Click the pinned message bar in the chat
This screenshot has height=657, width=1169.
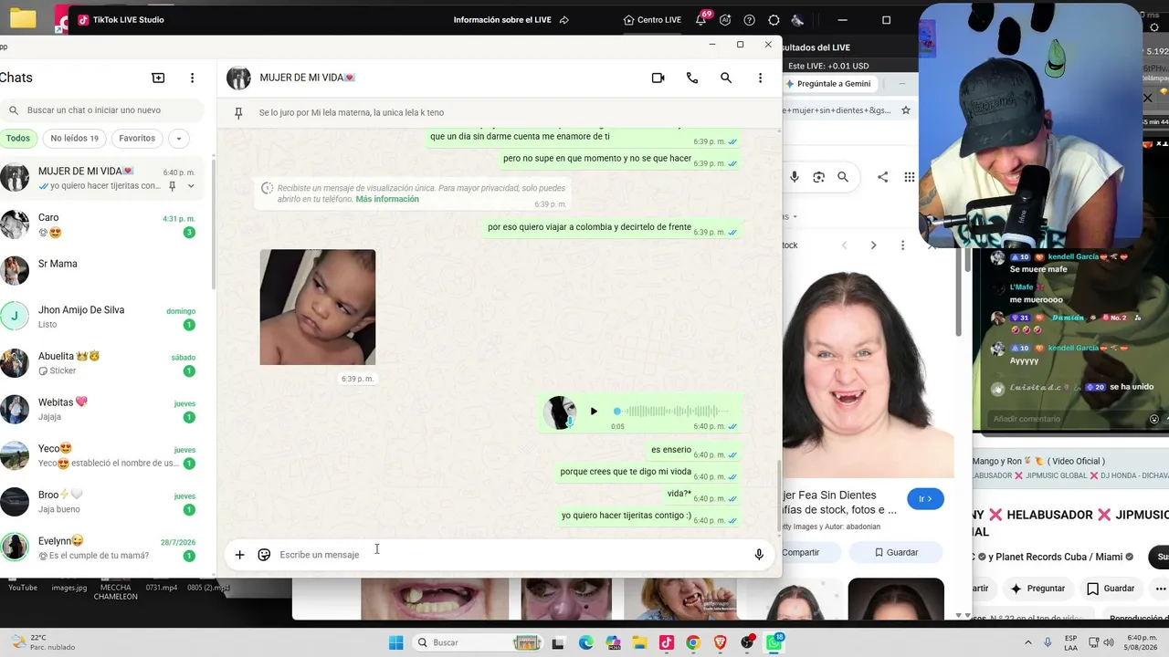[499, 113]
